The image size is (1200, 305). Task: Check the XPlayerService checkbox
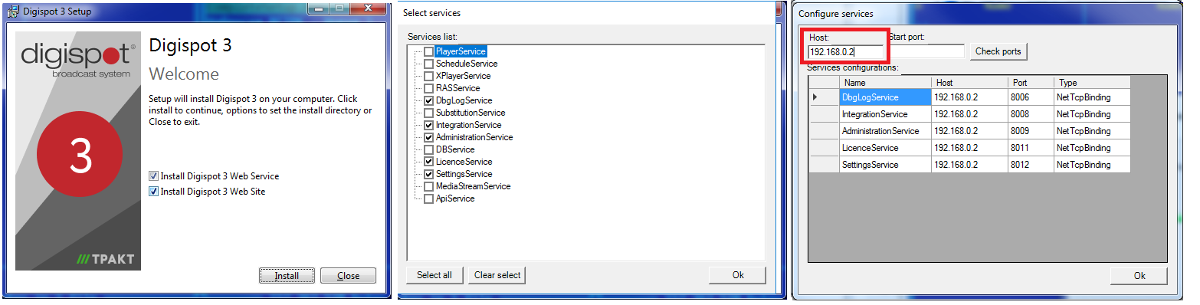[x=428, y=76]
